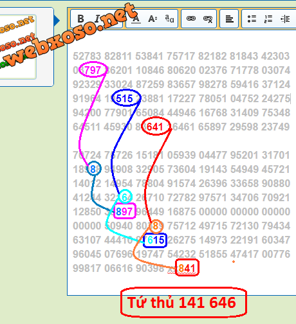296x324 pixels.
Task: Click the number 31701 in the editor
Action: 275,155
